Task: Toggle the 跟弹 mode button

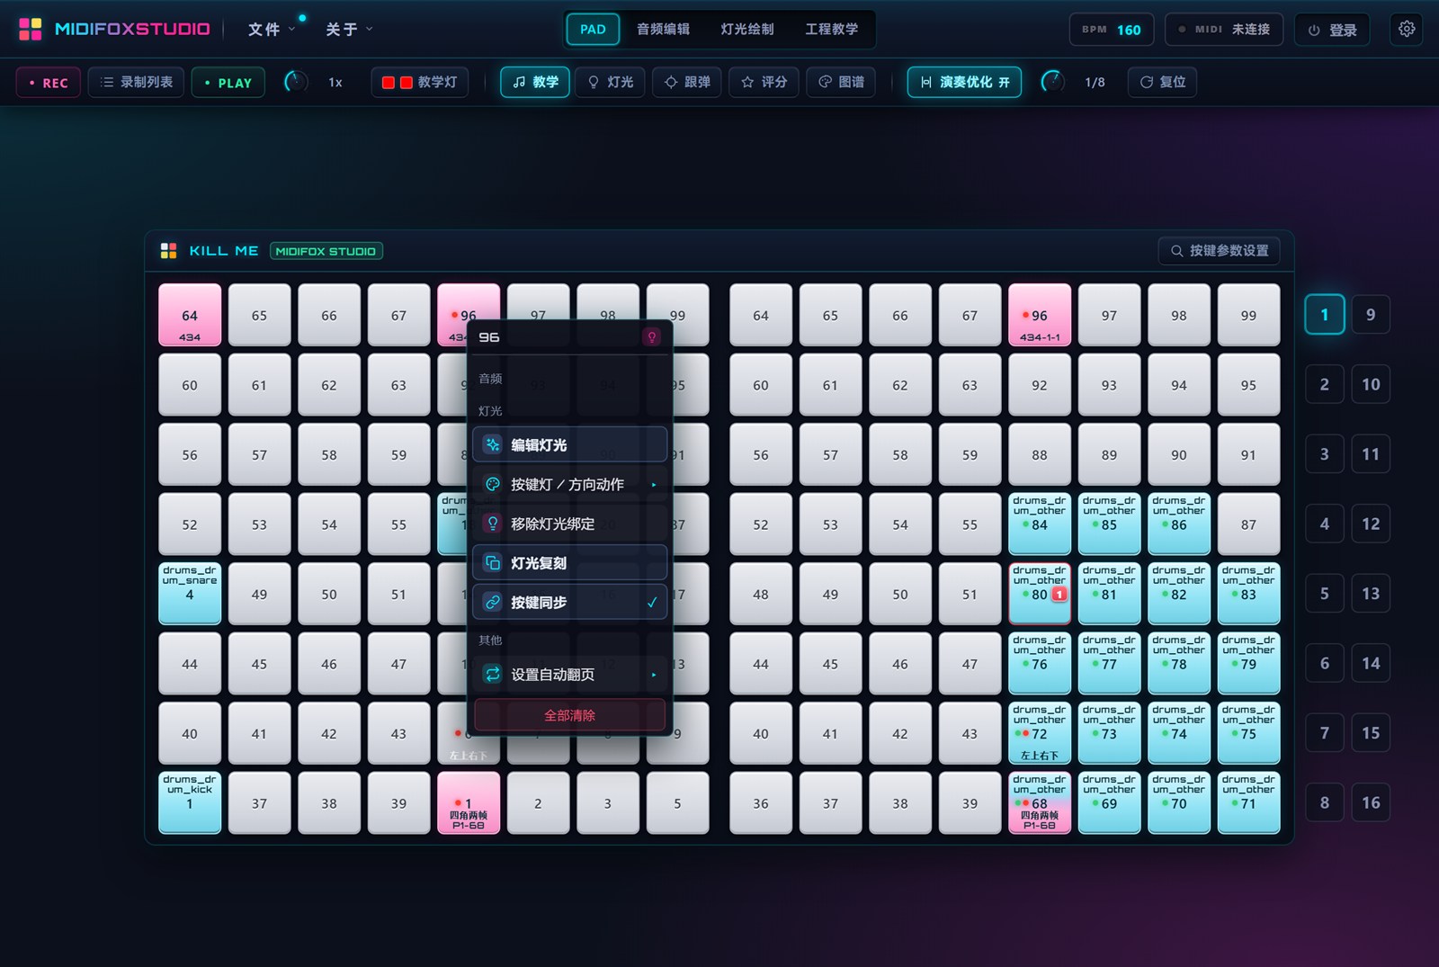Action: click(x=687, y=82)
